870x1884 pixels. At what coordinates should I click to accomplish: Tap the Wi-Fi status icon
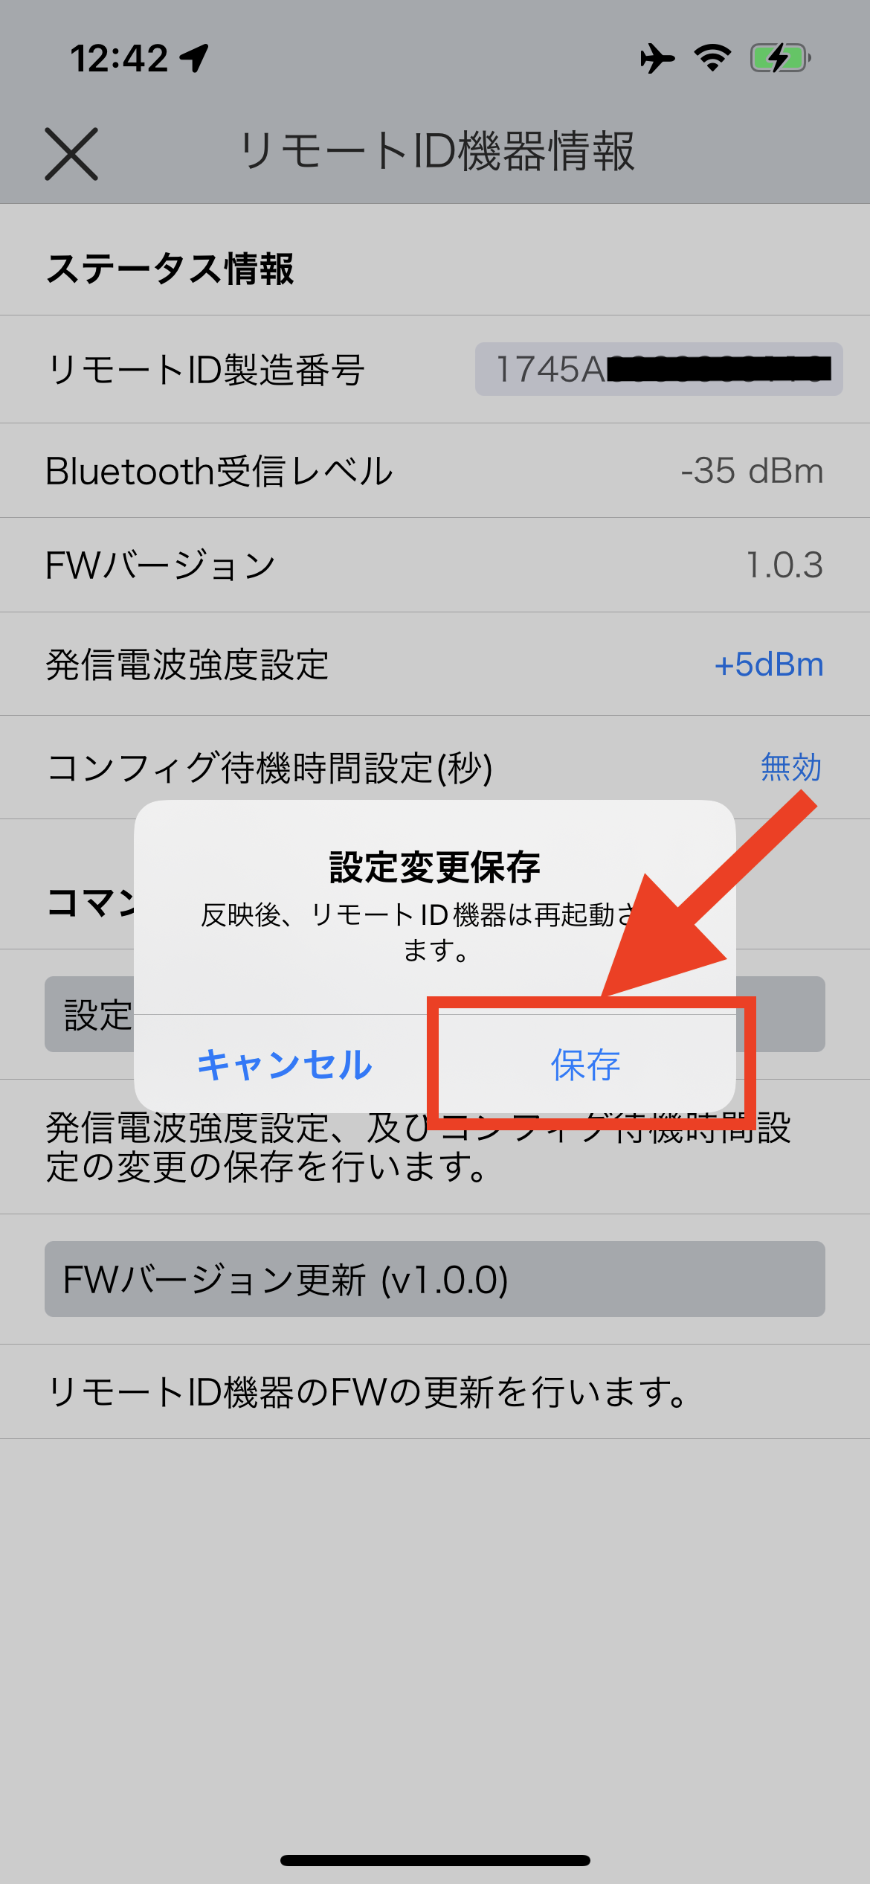pyautogui.click(x=712, y=58)
